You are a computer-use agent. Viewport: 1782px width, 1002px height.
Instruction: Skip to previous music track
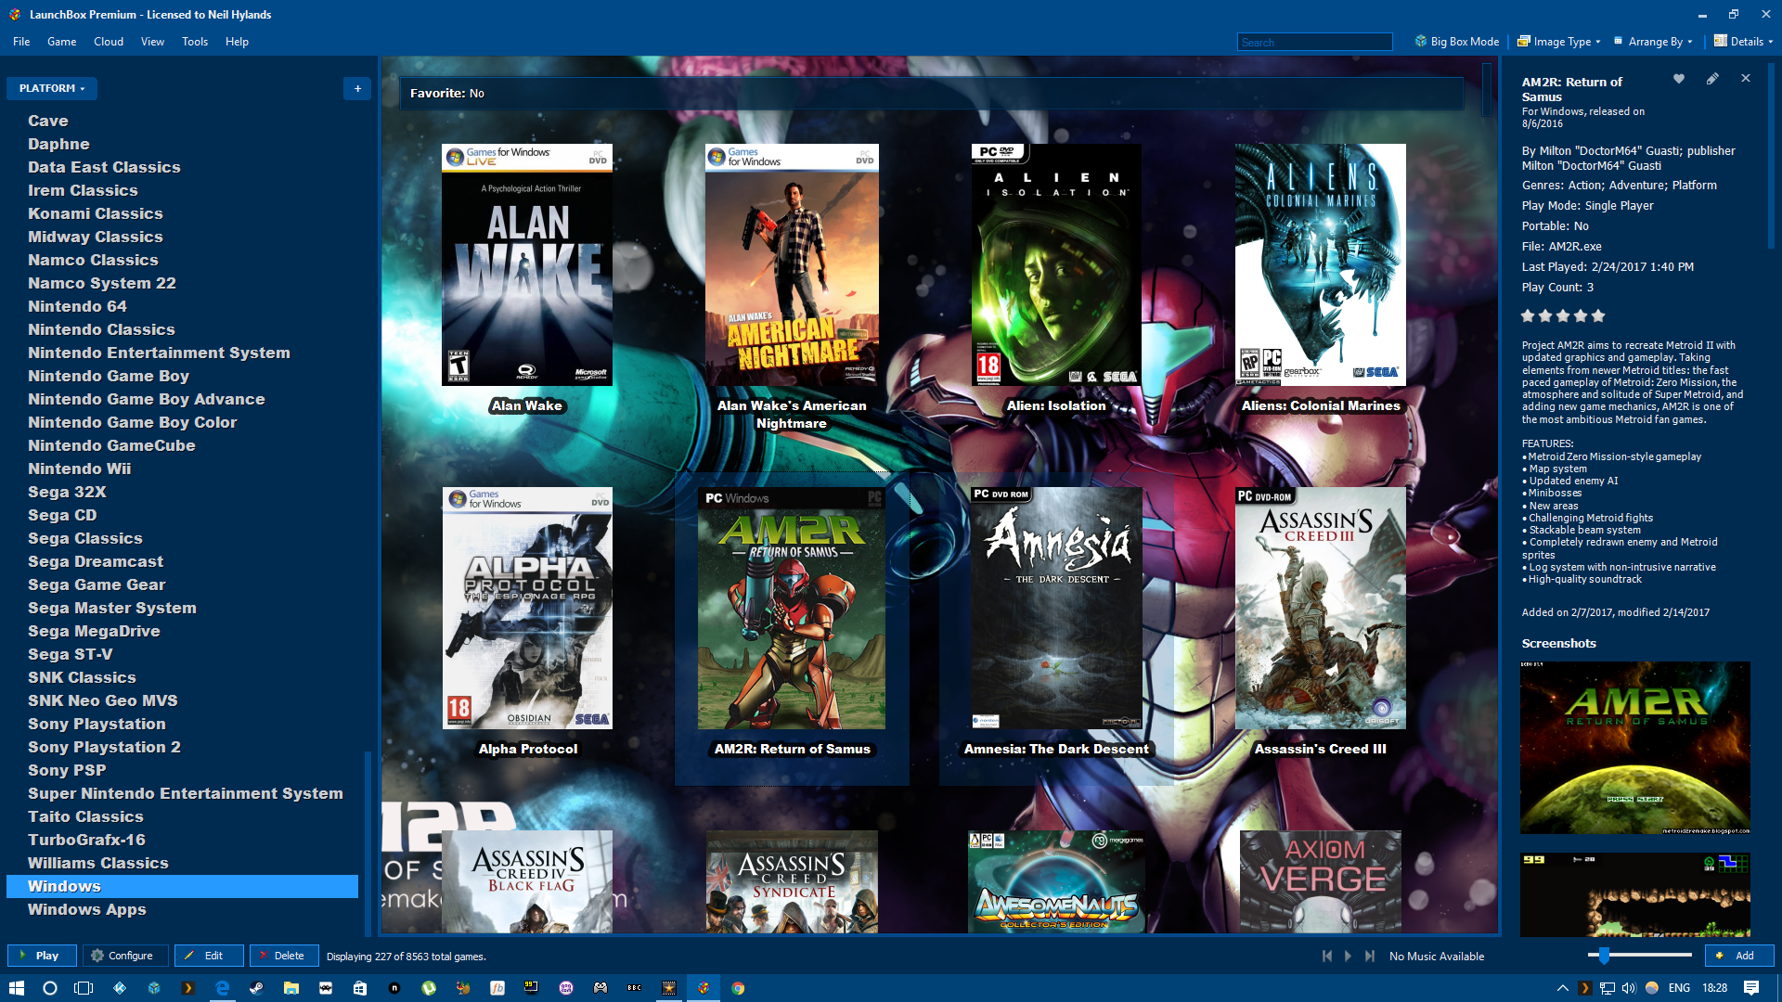point(1327,956)
